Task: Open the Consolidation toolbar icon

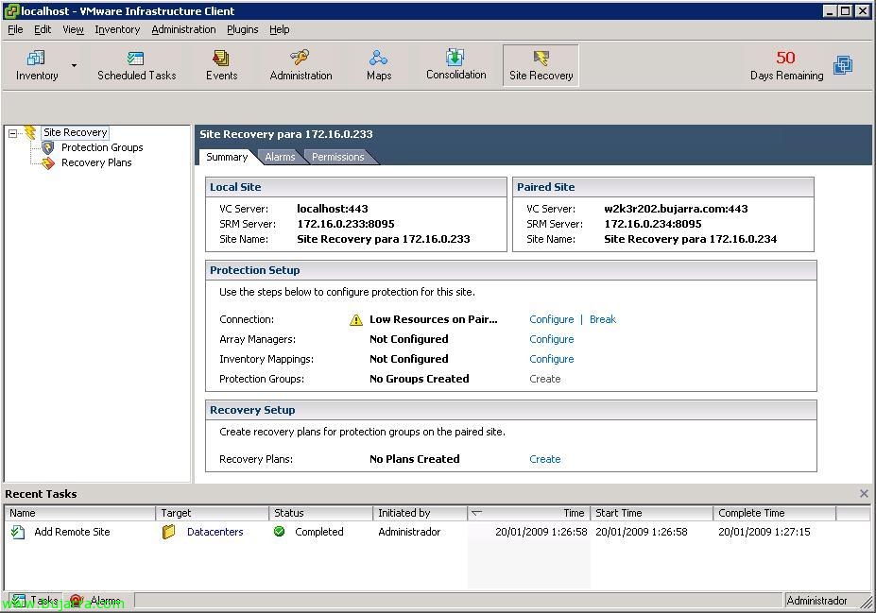Action: tap(455, 65)
